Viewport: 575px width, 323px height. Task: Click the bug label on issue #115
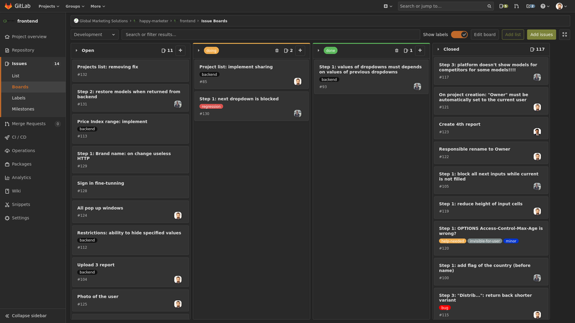[x=445, y=307]
